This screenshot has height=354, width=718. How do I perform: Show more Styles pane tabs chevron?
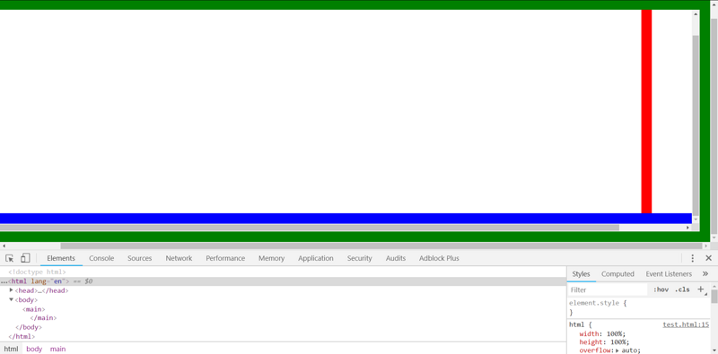(x=705, y=274)
